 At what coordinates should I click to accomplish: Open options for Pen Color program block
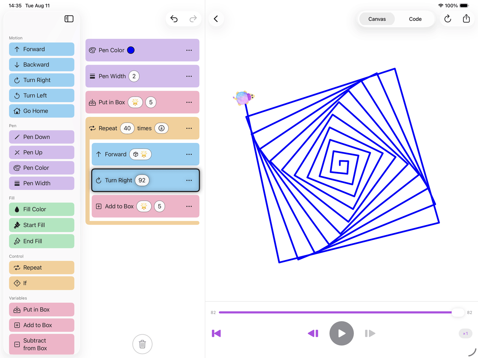tap(189, 50)
